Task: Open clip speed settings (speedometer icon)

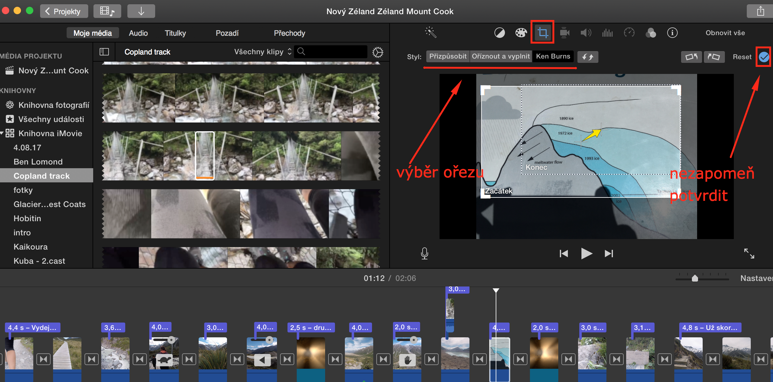Action: pyautogui.click(x=629, y=32)
